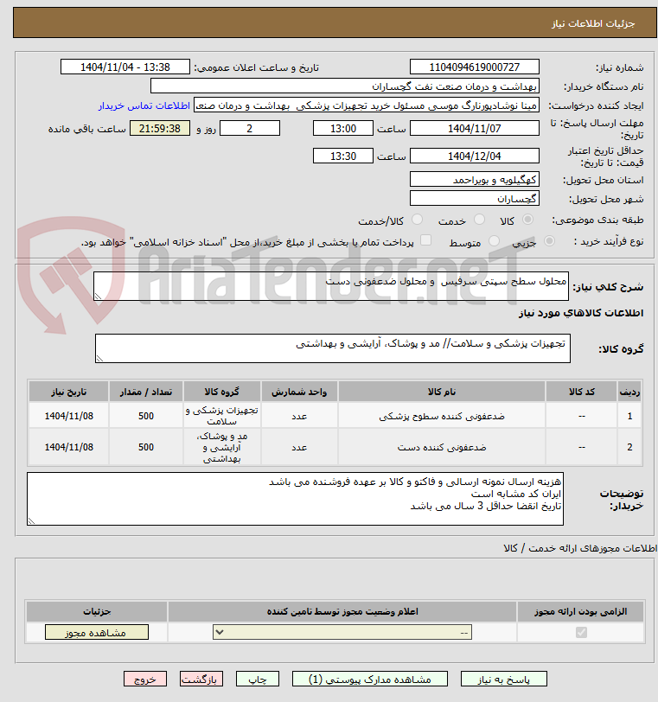Open the اطلاعات تماس خریدار link
The width and height of the screenshot is (658, 702).
(x=144, y=105)
